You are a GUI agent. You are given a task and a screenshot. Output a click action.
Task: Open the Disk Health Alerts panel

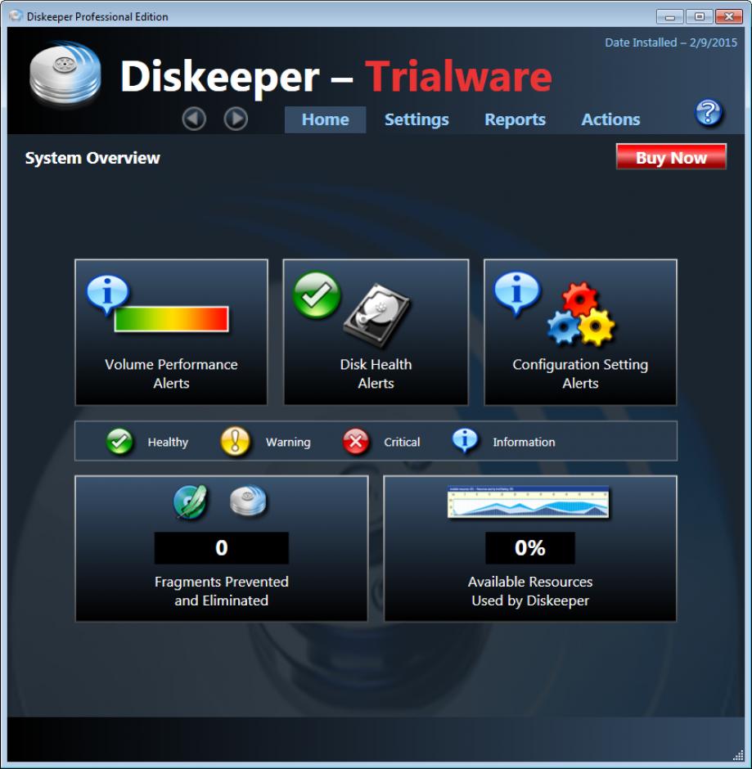coord(376,332)
